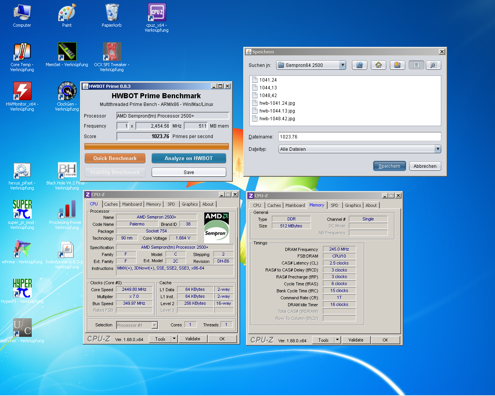Open Memory tab in left CPU-Z window
This screenshot has height=396, width=495.
coord(154,204)
